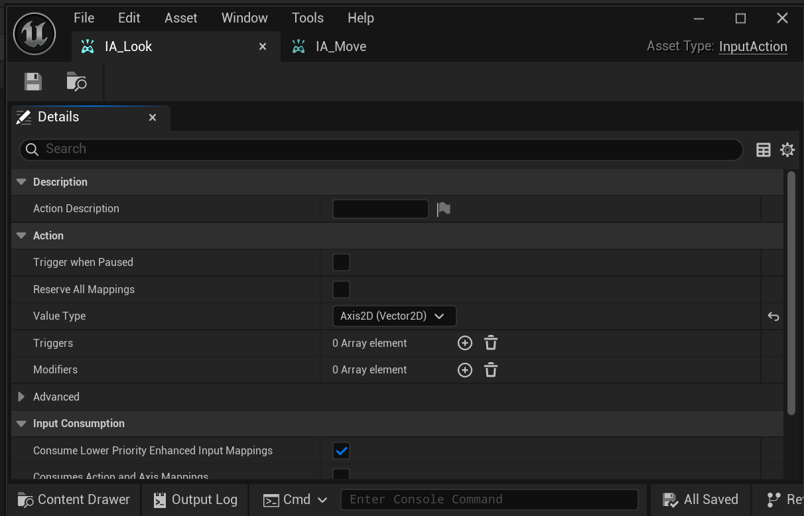Add a new Triggers array element

[x=465, y=343]
